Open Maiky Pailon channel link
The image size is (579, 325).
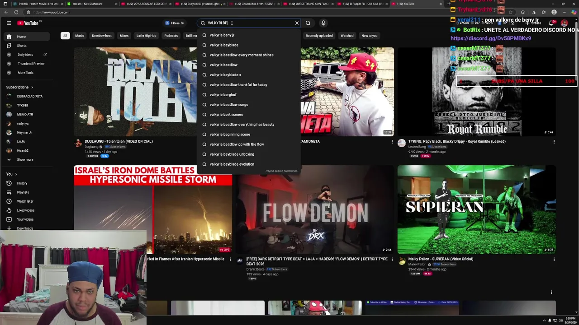[x=417, y=265]
